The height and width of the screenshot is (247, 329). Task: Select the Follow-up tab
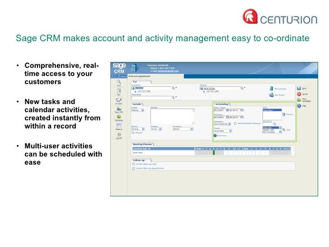(x=141, y=160)
